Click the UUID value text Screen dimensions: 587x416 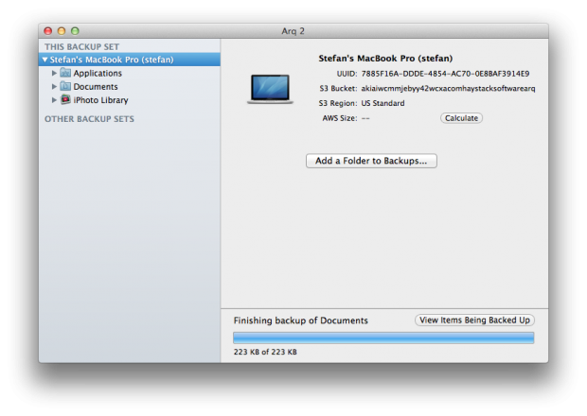tap(445, 74)
